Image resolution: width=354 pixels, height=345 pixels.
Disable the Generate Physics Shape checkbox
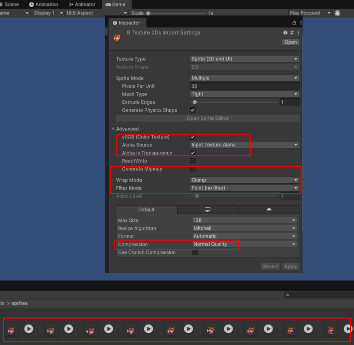coord(193,110)
